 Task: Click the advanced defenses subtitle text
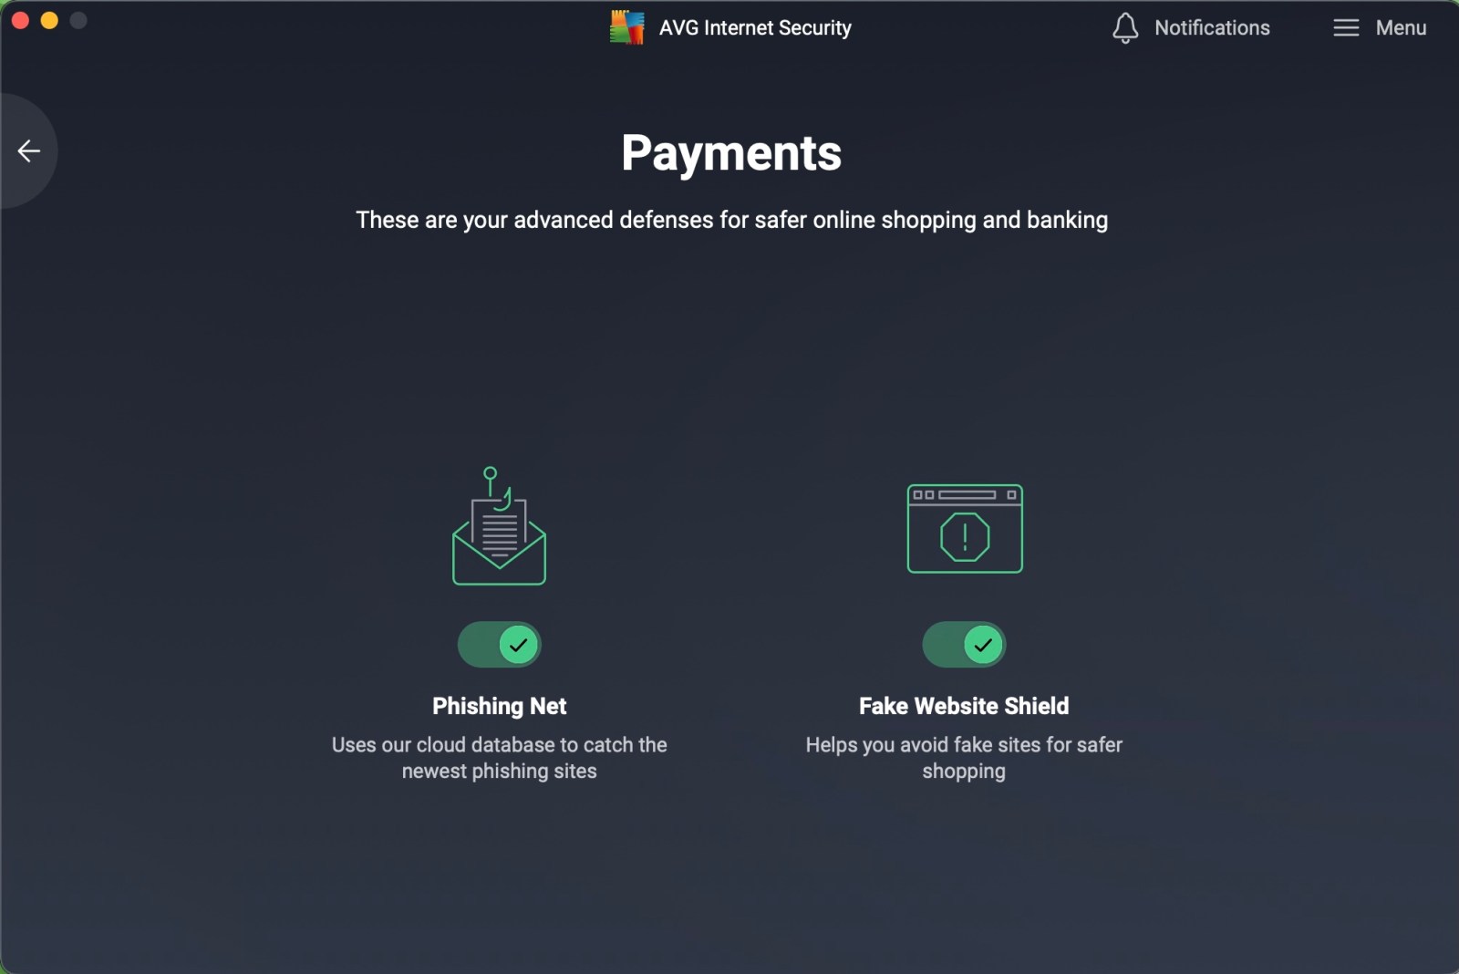tap(731, 220)
